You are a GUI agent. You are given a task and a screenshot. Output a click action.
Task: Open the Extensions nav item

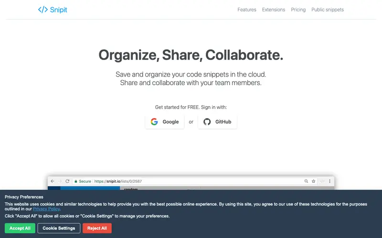[274, 10]
